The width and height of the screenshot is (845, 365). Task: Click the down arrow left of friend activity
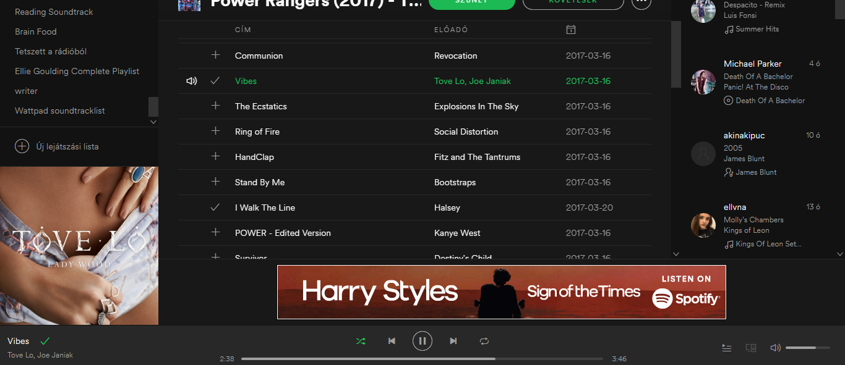(x=676, y=254)
